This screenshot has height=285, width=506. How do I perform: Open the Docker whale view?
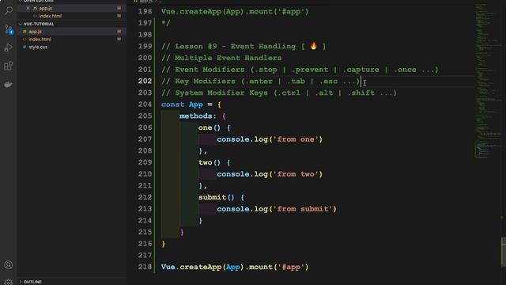tap(9, 85)
